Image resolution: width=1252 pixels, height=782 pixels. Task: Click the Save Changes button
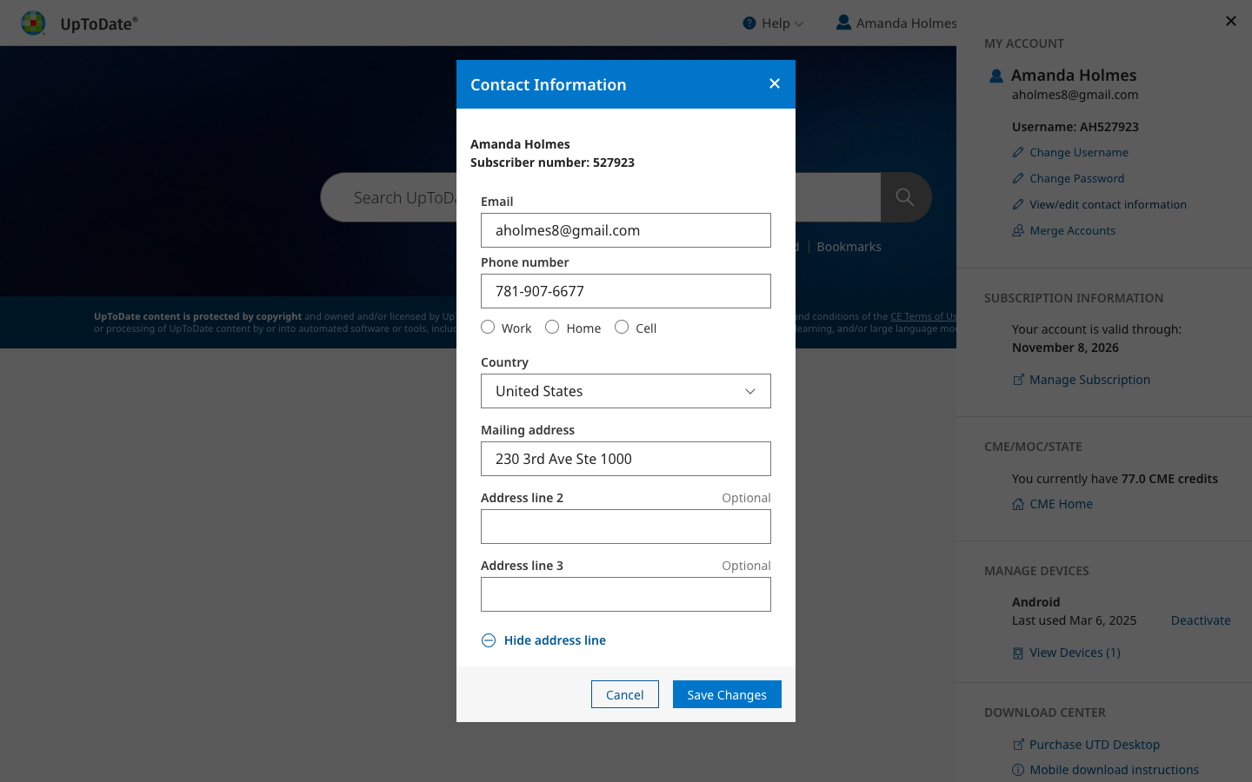click(727, 694)
